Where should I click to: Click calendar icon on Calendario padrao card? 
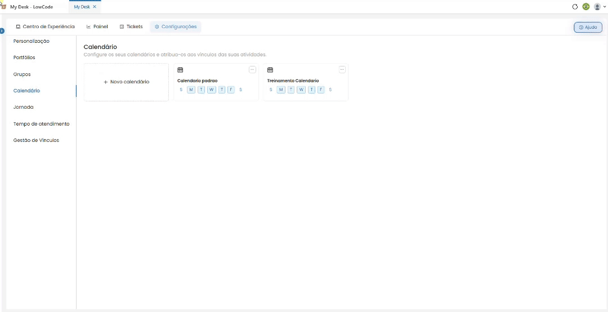click(x=180, y=70)
